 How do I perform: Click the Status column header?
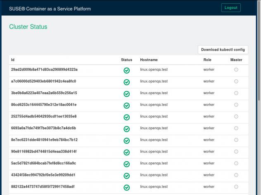126,60
